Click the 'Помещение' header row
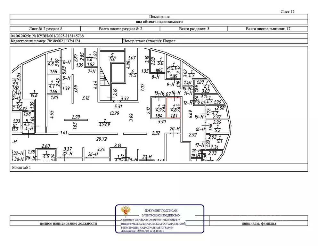Viewport: 318px width, 246px height. point(159,17)
